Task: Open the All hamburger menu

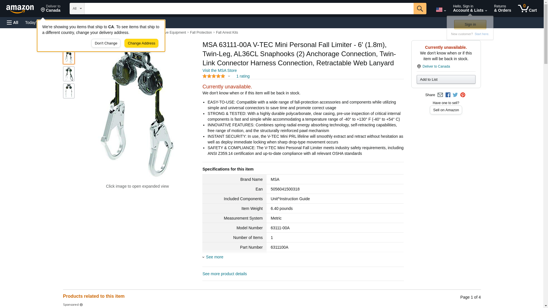Action: 13,23
